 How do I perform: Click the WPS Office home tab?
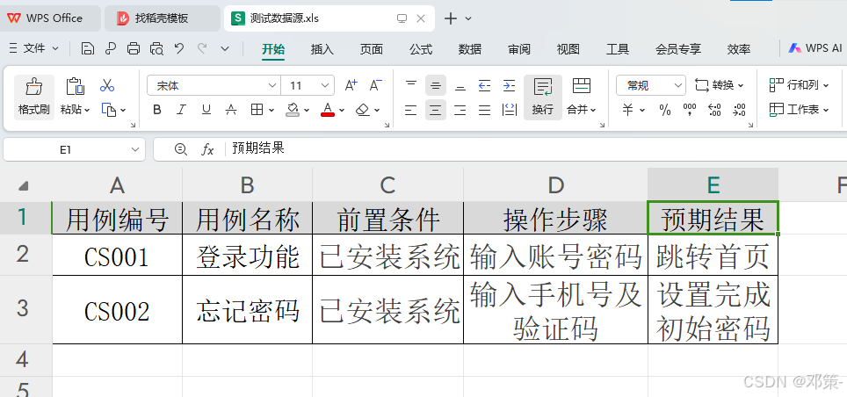pos(50,18)
